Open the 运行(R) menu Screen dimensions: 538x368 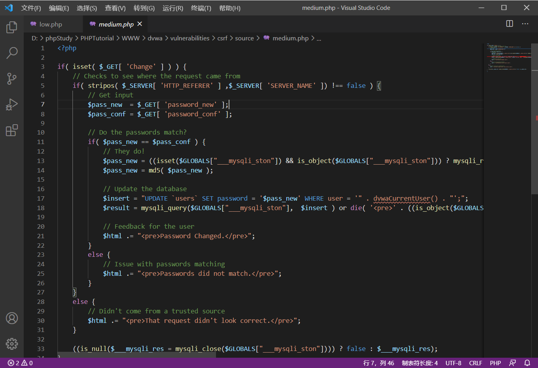coord(173,8)
